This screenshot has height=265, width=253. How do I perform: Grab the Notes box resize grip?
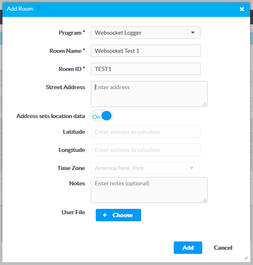[x=204, y=200]
